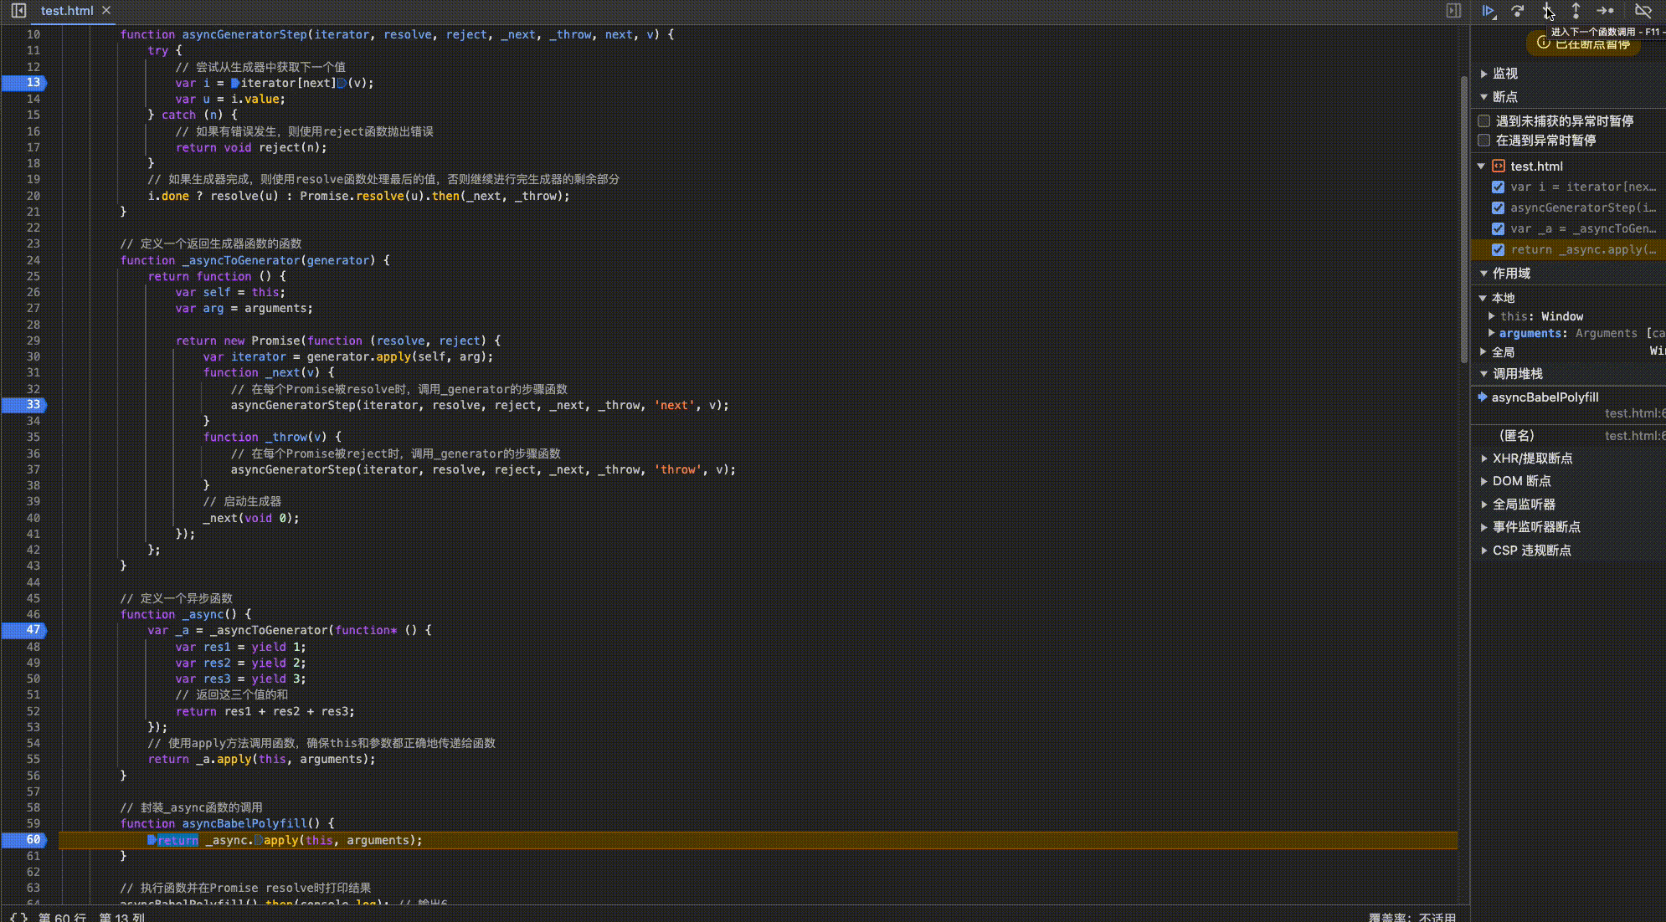
Task: Click the step over icon
Action: [1518, 11]
